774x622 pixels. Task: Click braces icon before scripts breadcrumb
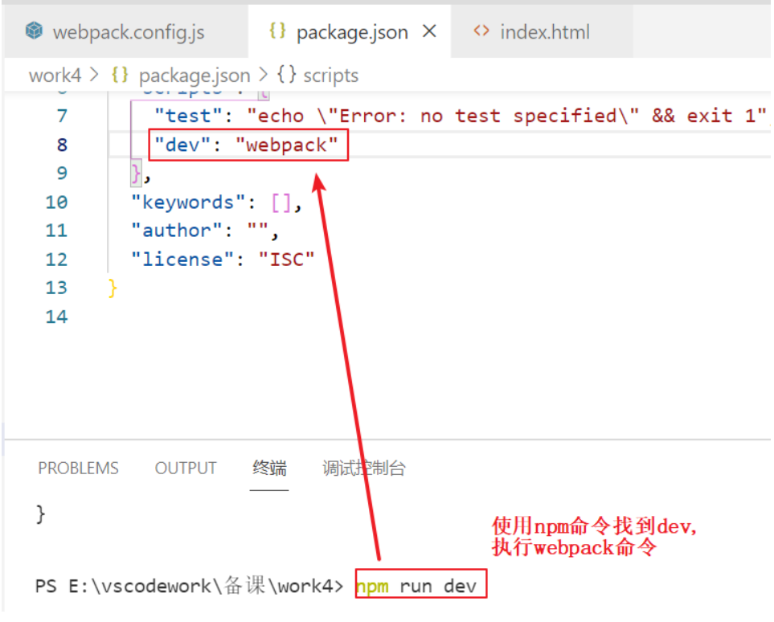[286, 75]
